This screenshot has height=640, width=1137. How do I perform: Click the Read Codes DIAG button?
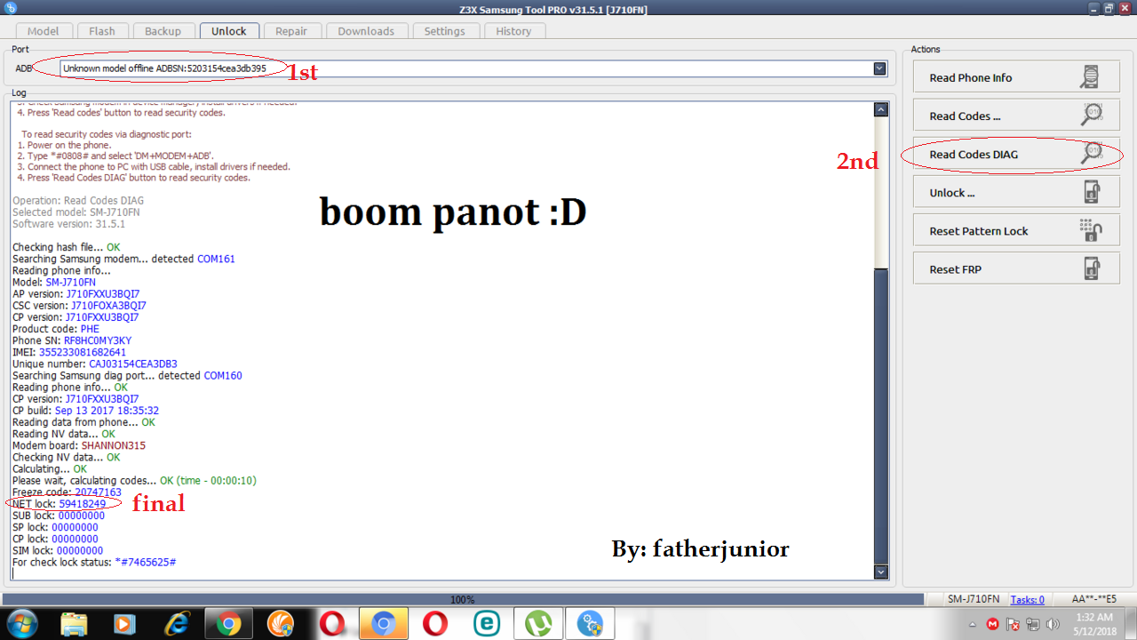(x=1016, y=154)
